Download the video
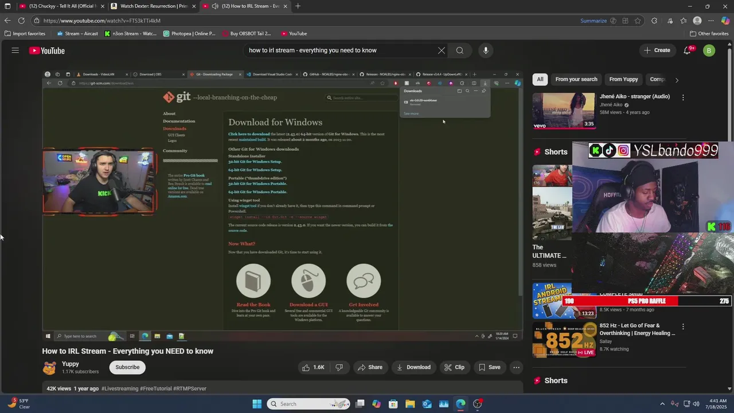 tap(413, 367)
